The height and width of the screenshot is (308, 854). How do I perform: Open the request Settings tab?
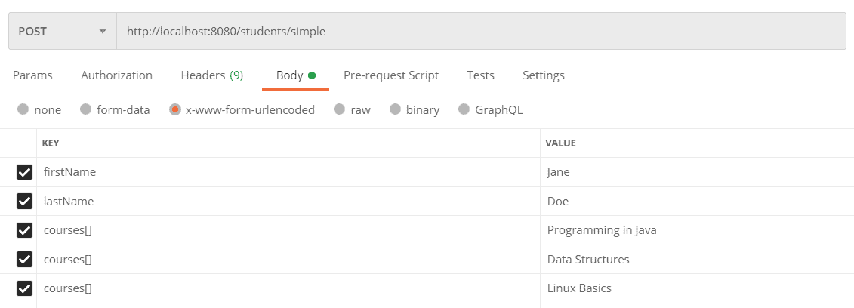(543, 75)
